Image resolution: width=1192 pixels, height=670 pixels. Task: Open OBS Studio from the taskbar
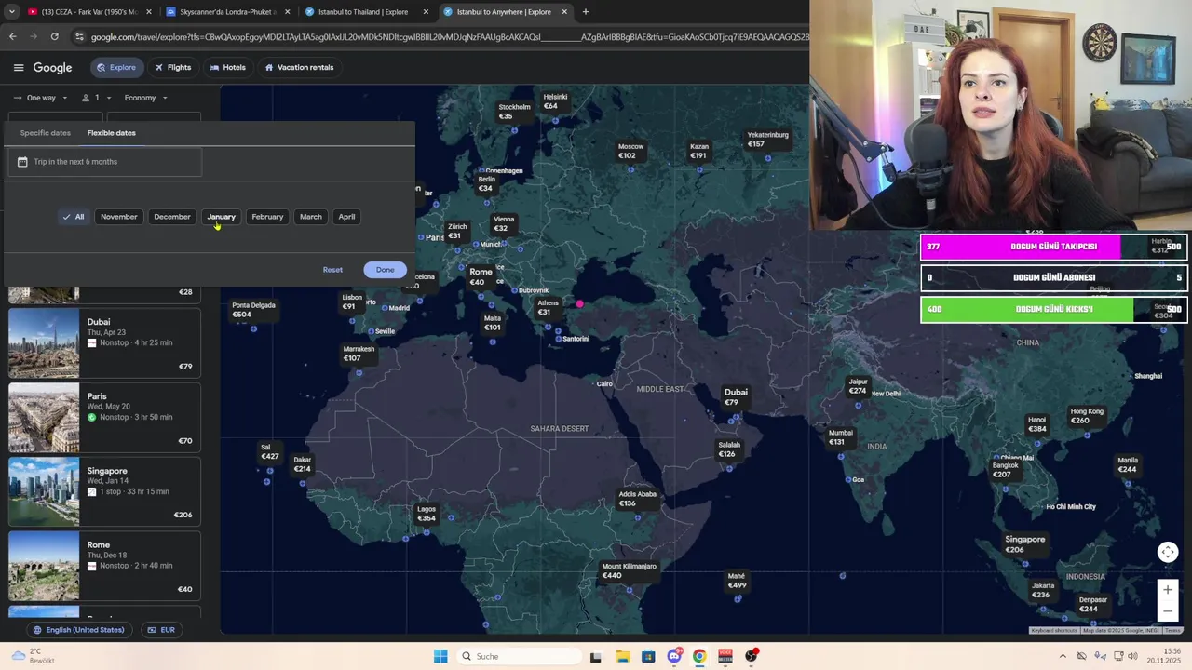tap(752, 656)
